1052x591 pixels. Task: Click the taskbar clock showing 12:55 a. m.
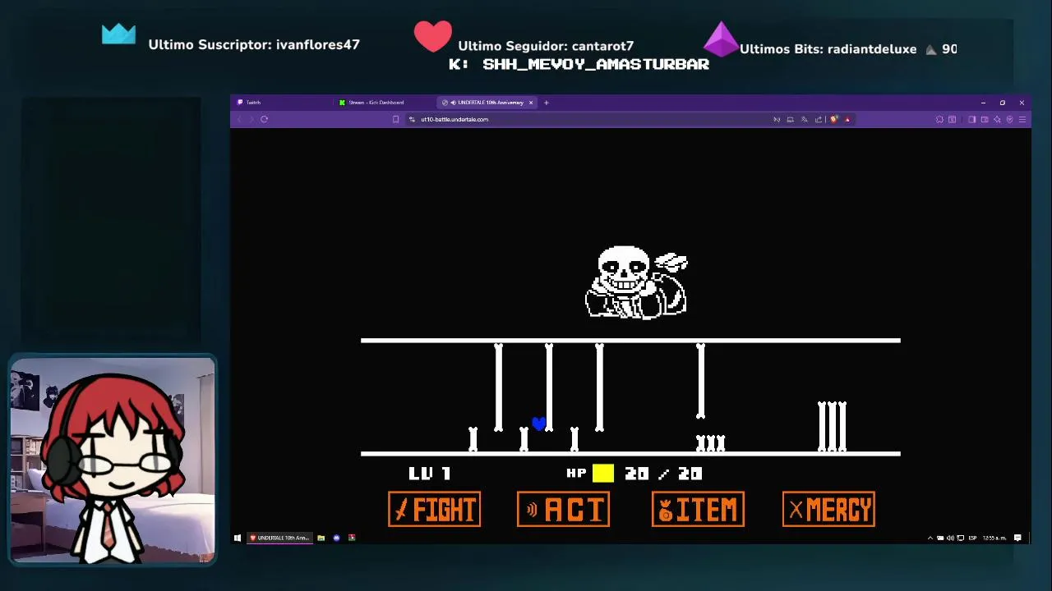(994, 538)
